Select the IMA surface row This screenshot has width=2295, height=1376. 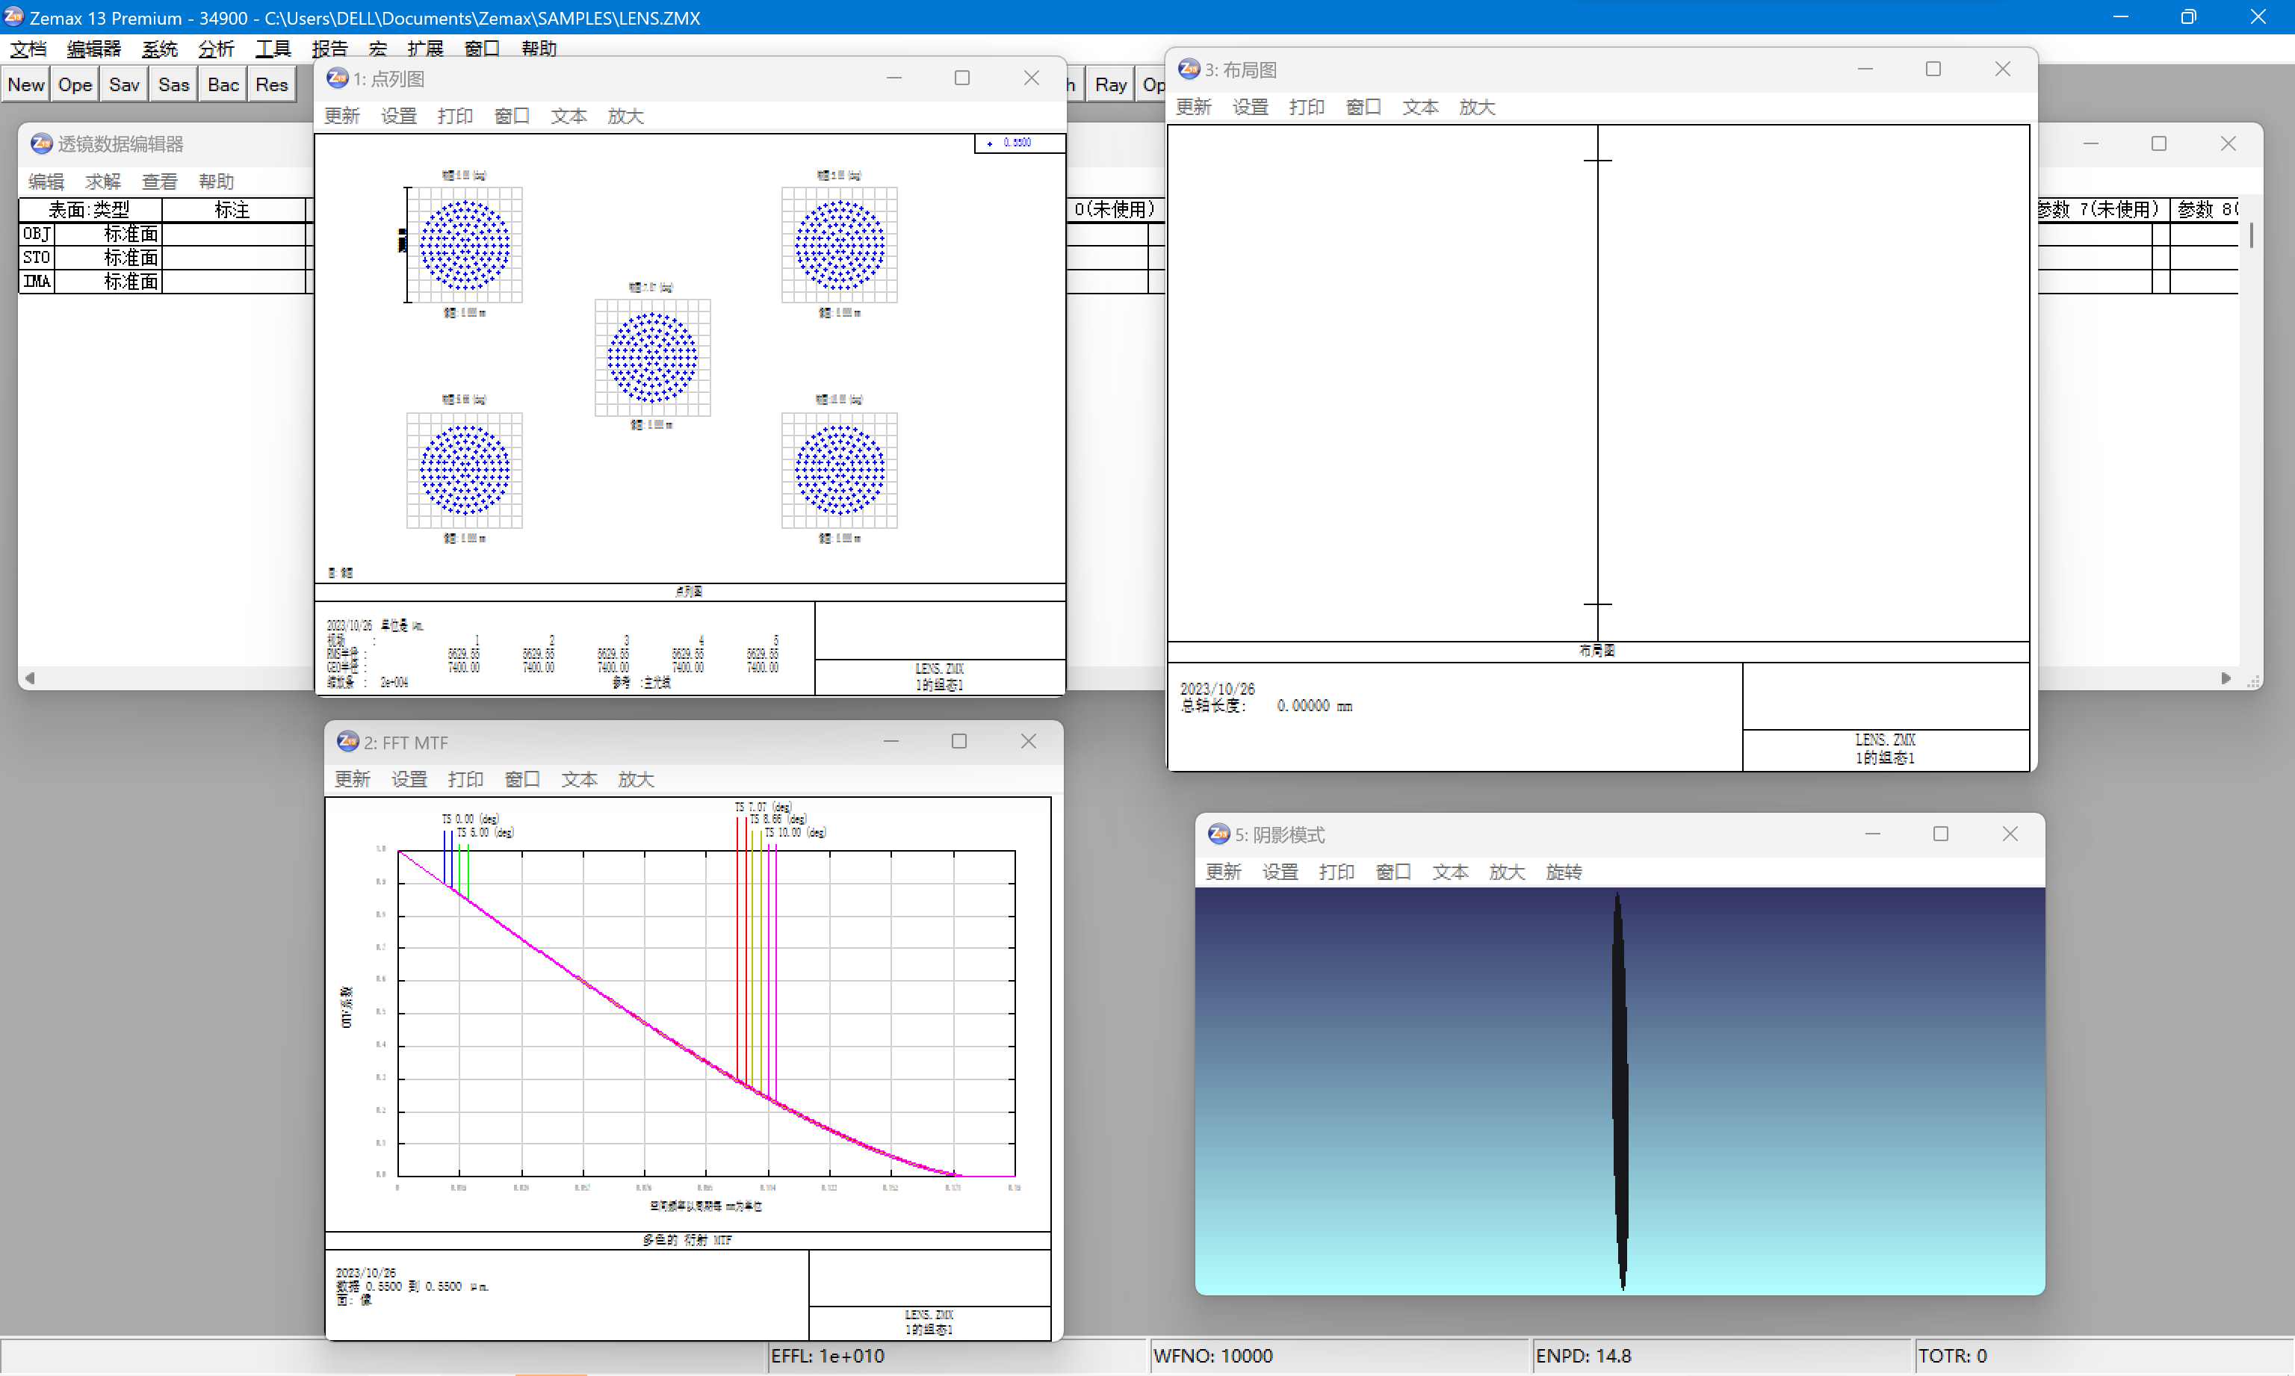(x=37, y=282)
